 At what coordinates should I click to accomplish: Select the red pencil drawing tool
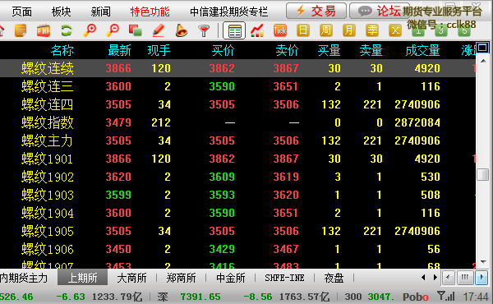[158, 30]
